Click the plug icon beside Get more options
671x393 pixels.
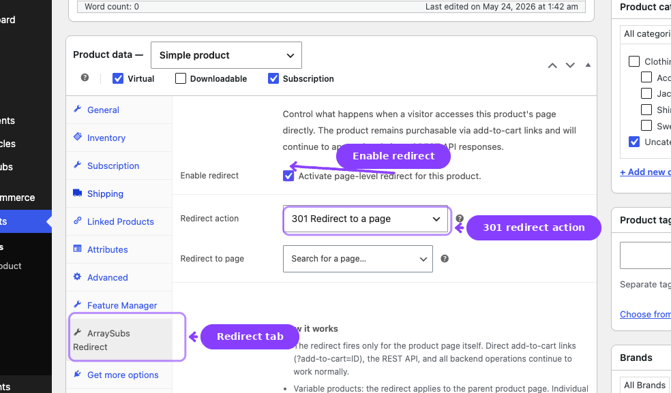78,374
